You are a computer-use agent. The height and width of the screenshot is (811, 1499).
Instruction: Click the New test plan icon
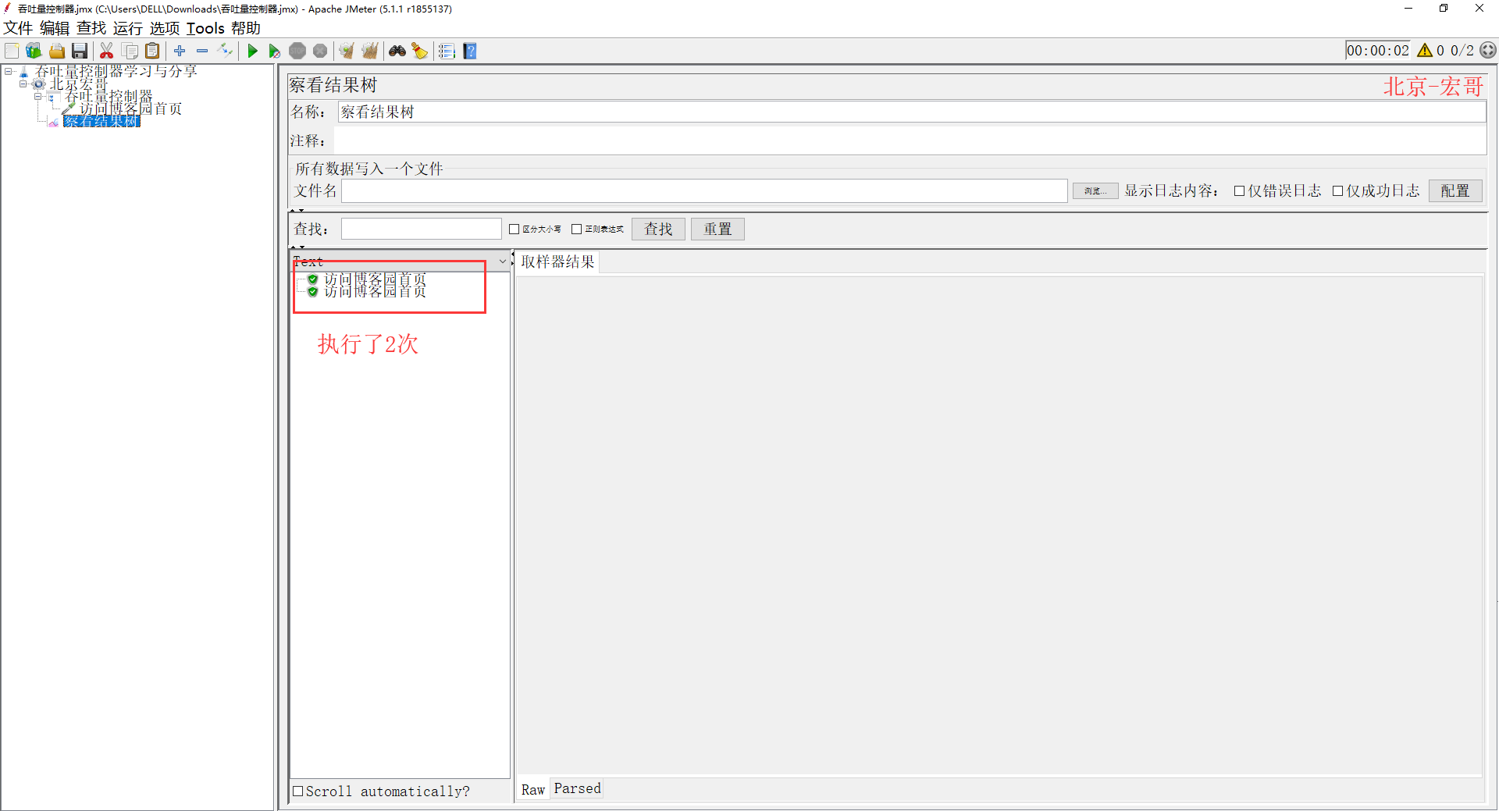pos(12,51)
